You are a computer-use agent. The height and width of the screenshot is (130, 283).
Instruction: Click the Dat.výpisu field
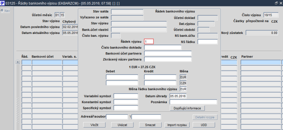click(206, 24)
